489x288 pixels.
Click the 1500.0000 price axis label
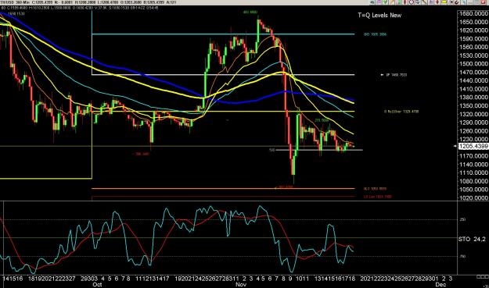473,64
